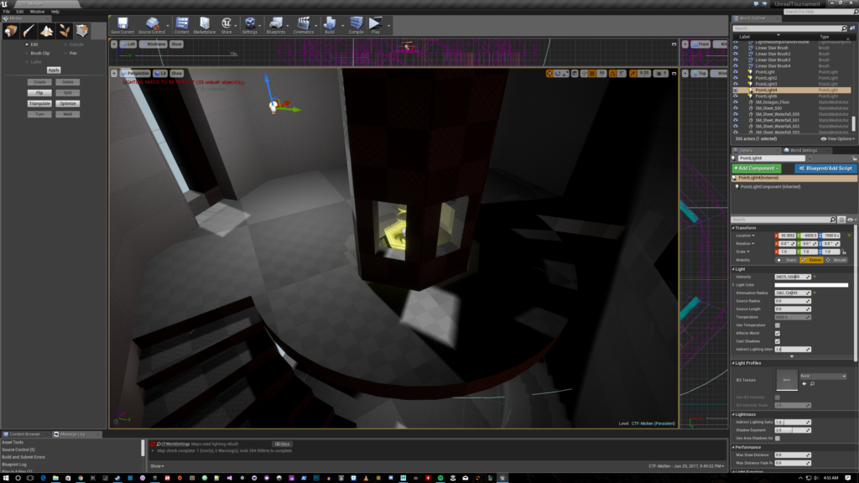Click the add folder icon in World Outliner
859x483 pixels.
tap(852, 29)
